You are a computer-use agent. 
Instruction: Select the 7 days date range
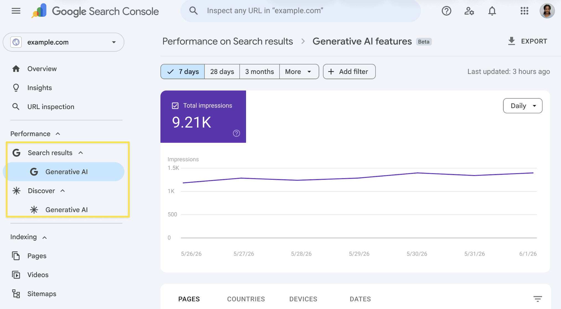pos(183,72)
